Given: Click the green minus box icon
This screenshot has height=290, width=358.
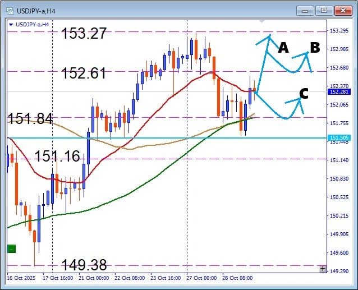Looking at the screenshot, I should coord(12,248).
